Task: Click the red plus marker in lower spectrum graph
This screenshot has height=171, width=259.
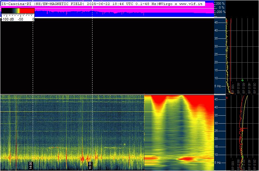Action: 227,98
